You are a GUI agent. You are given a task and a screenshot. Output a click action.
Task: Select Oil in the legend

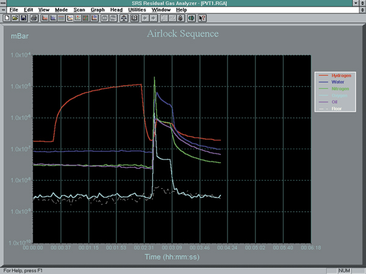click(334, 102)
